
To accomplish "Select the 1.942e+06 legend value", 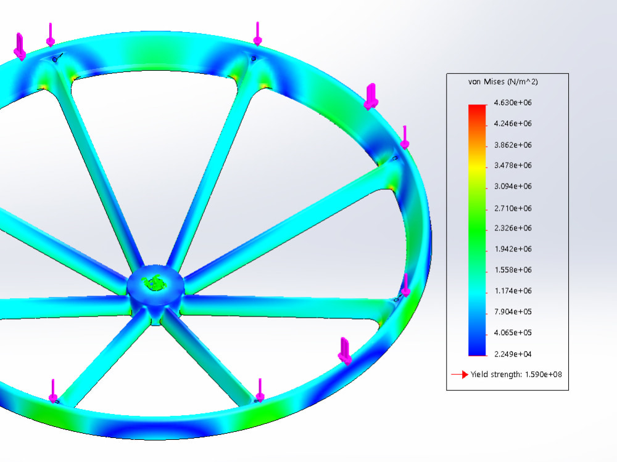I will (513, 249).
